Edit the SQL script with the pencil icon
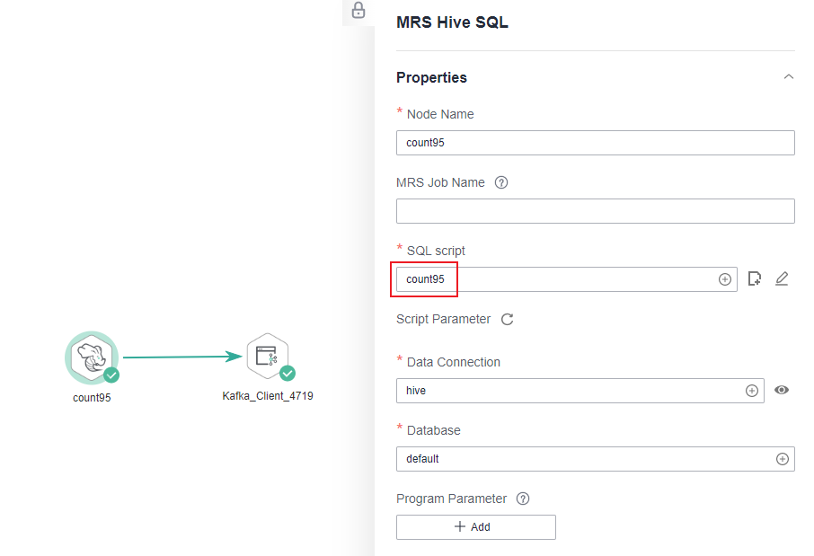The width and height of the screenshot is (814, 556). click(782, 278)
